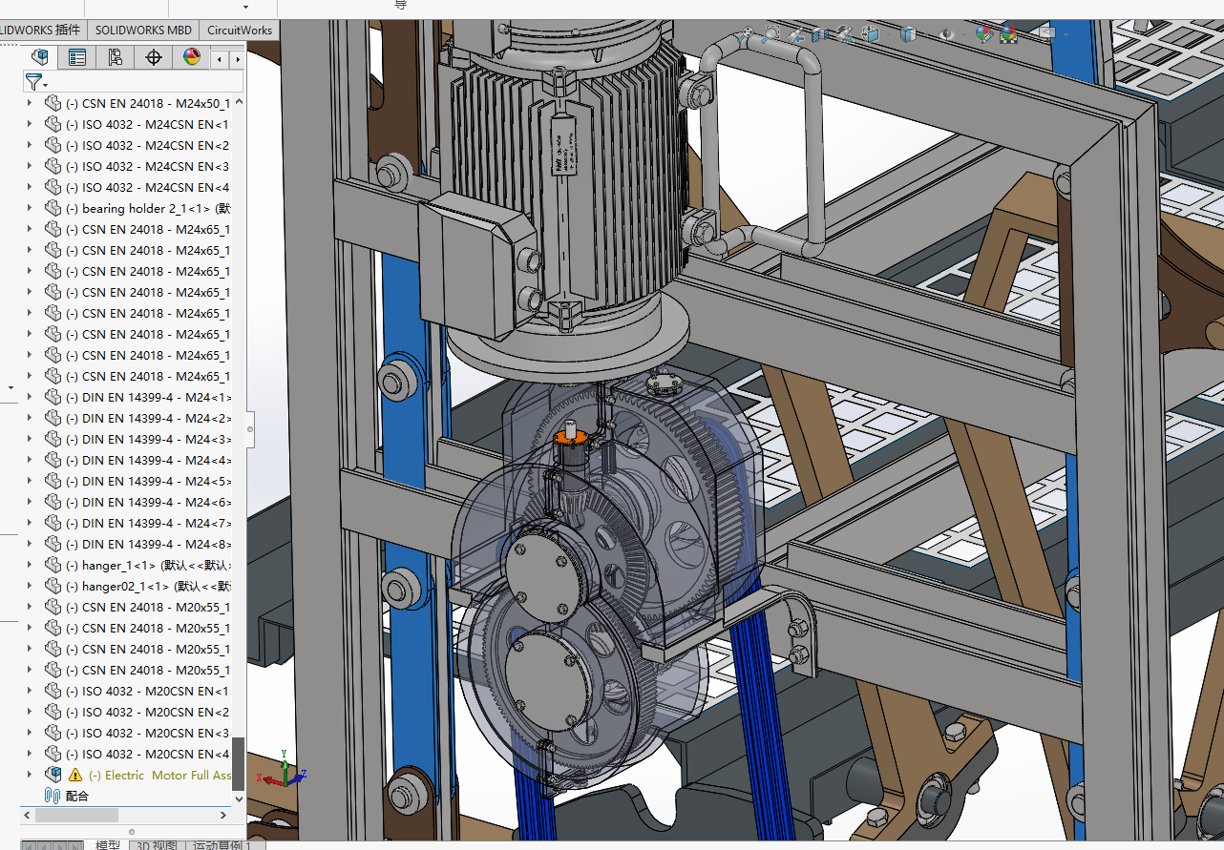This screenshot has width=1224, height=850.
Task: Switch to the PropertyManager tab icon
Action: [x=77, y=58]
